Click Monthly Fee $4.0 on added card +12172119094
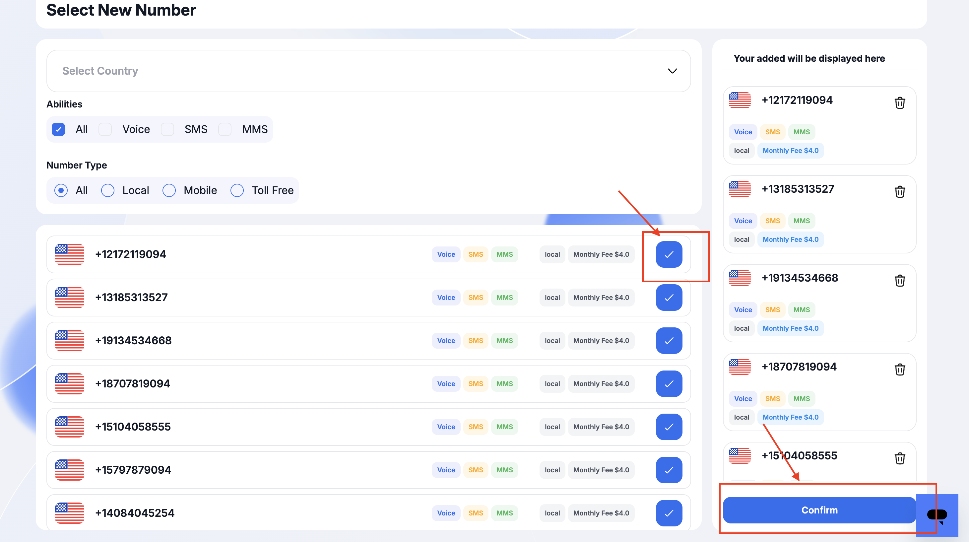The height and width of the screenshot is (542, 969). click(790, 151)
